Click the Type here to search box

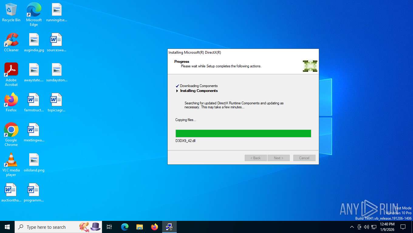58,227
